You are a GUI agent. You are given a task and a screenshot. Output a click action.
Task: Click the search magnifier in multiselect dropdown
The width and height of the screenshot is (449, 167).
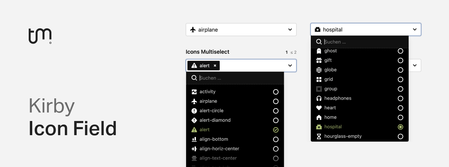[194, 78]
